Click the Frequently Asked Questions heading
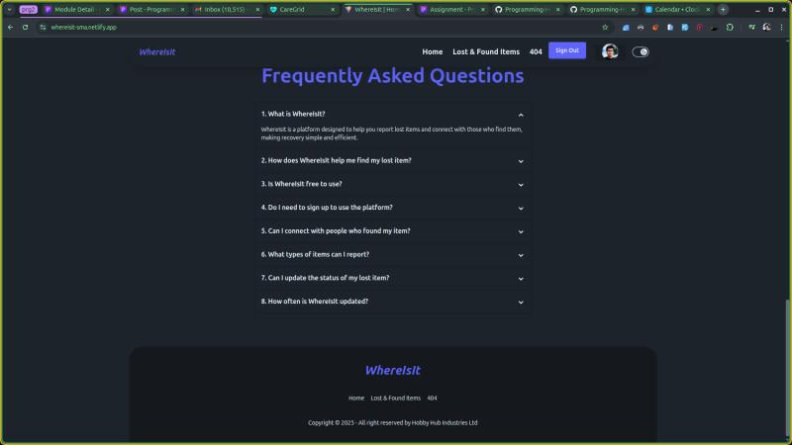 392,76
